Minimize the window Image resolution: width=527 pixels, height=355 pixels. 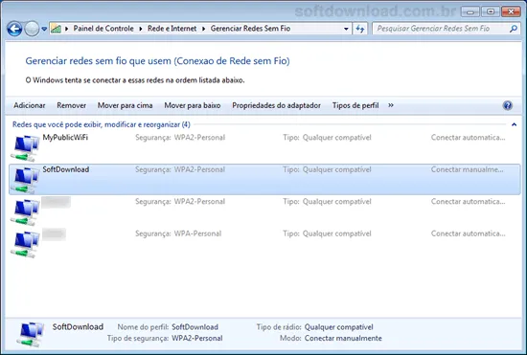(470, 11)
